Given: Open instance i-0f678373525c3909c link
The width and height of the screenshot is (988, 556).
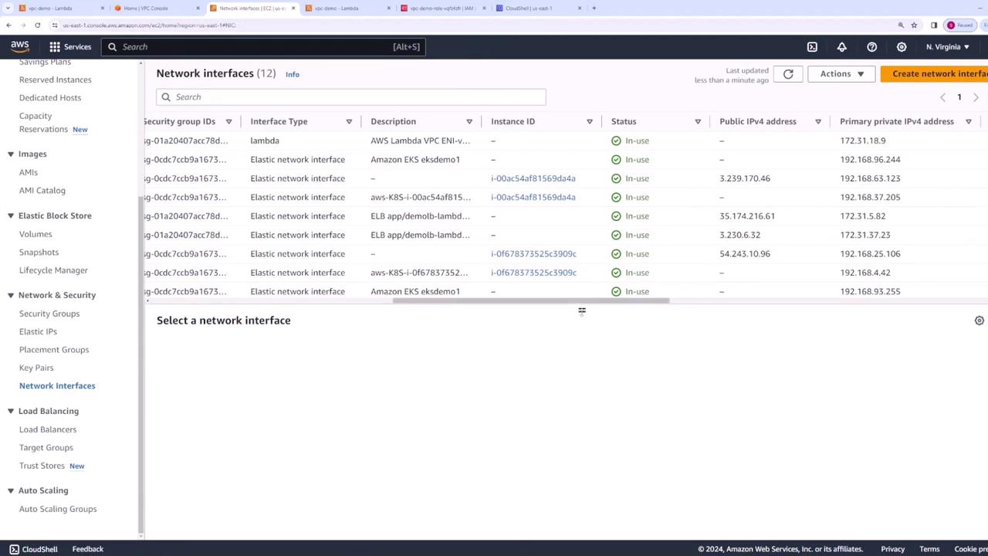Looking at the screenshot, I should pos(533,254).
